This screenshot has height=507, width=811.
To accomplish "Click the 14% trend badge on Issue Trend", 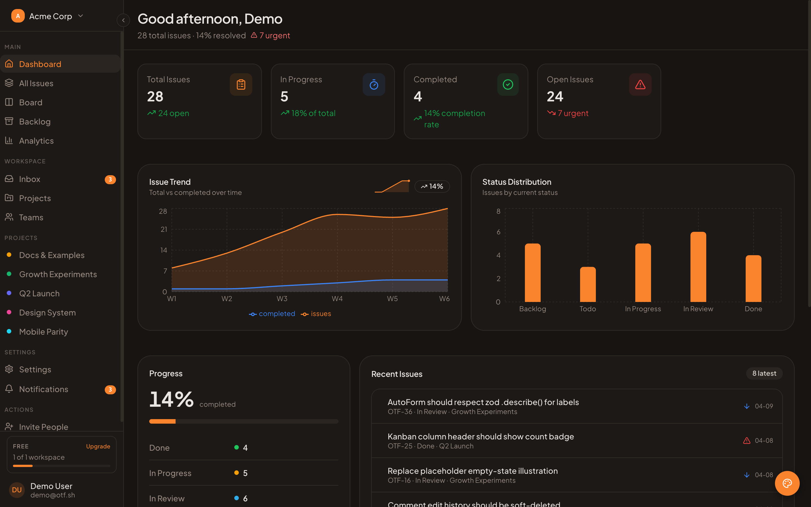I will 432,186.
